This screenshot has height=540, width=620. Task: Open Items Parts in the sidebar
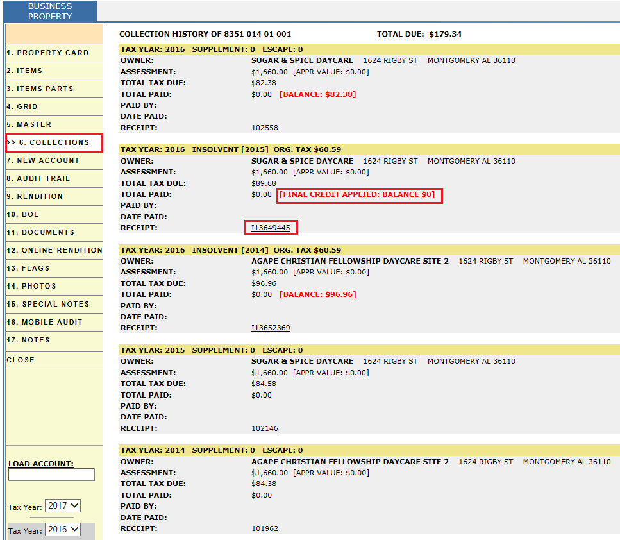[54, 89]
